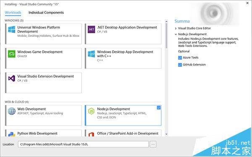Click the workloads list scrollbar thumb
This screenshot has height=157, width=252.
(166, 36)
